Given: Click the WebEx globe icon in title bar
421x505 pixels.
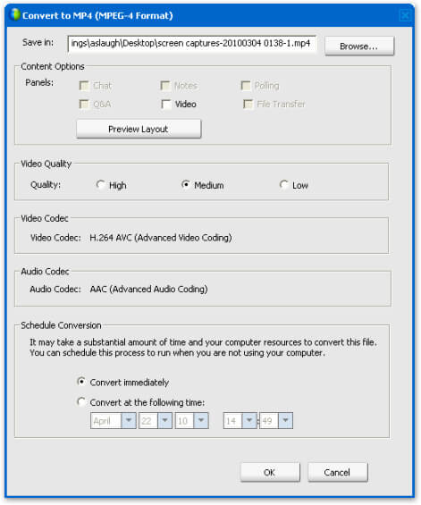Looking at the screenshot, I should point(14,14).
